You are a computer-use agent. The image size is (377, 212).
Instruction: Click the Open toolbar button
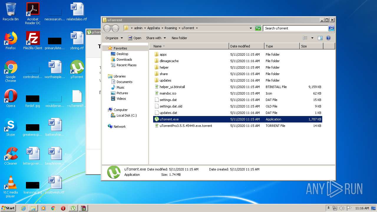(x=135, y=38)
